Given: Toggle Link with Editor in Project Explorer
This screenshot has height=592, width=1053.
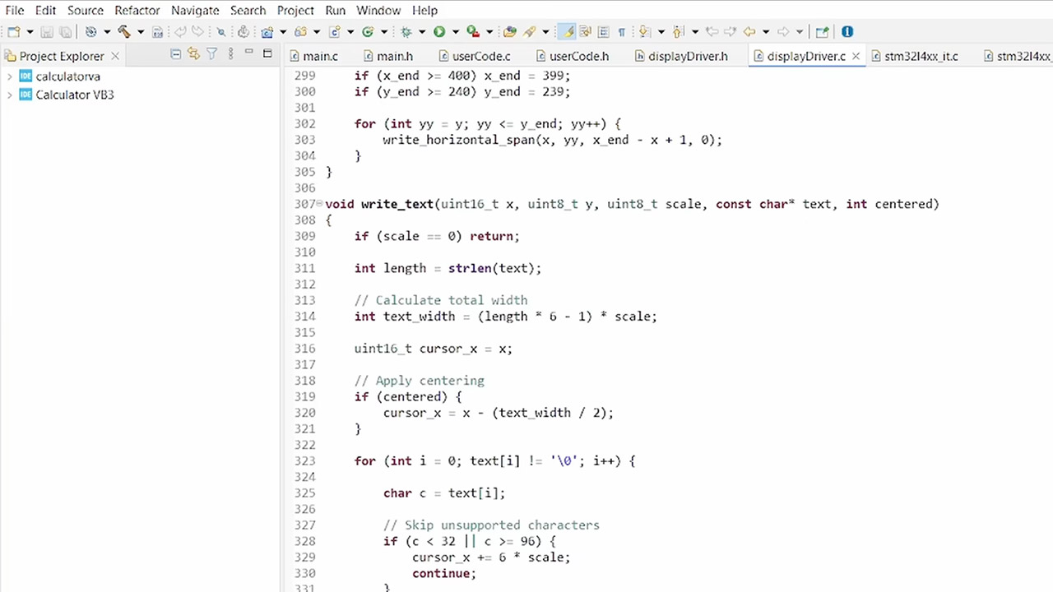Looking at the screenshot, I should pyautogui.click(x=193, y=54).
